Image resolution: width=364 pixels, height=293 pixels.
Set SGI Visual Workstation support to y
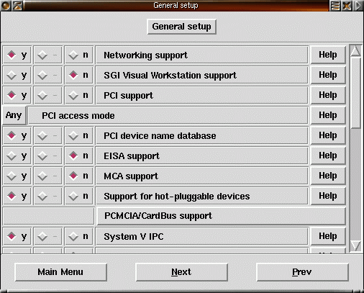tap(17, 76)
